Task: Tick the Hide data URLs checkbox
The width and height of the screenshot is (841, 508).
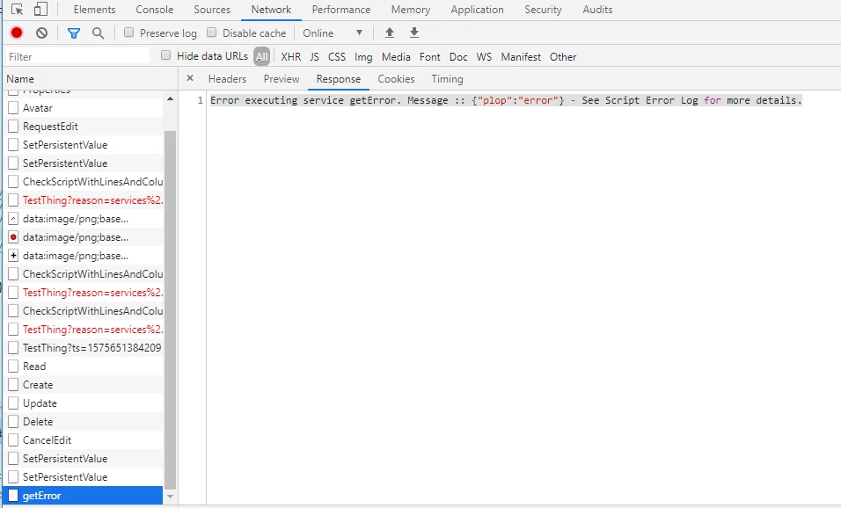Action: tap(165, 55)
